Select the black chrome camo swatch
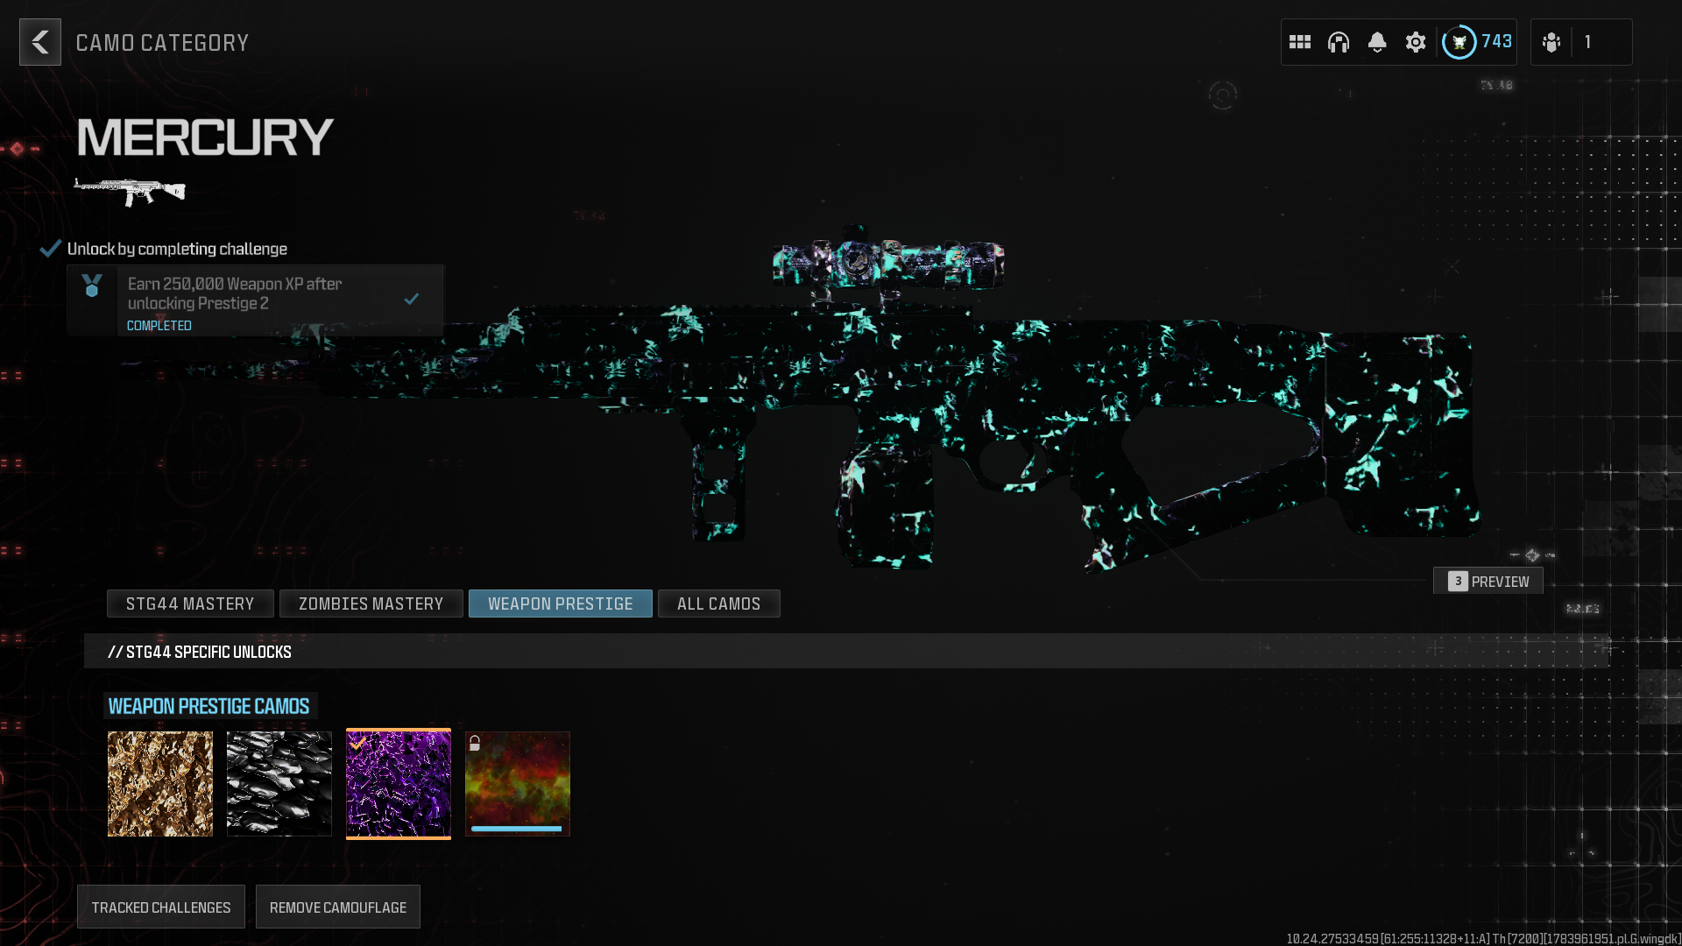This screenshot has width=1682, height=946. (279, 784)
